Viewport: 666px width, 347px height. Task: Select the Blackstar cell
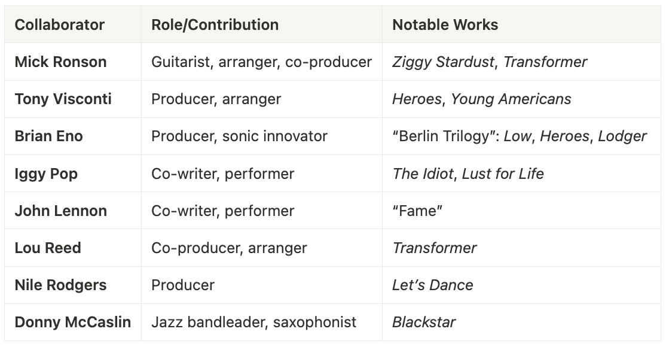pos(521,322)
